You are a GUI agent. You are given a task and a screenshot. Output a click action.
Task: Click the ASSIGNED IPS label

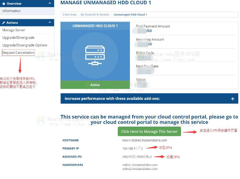click(72, 157)
